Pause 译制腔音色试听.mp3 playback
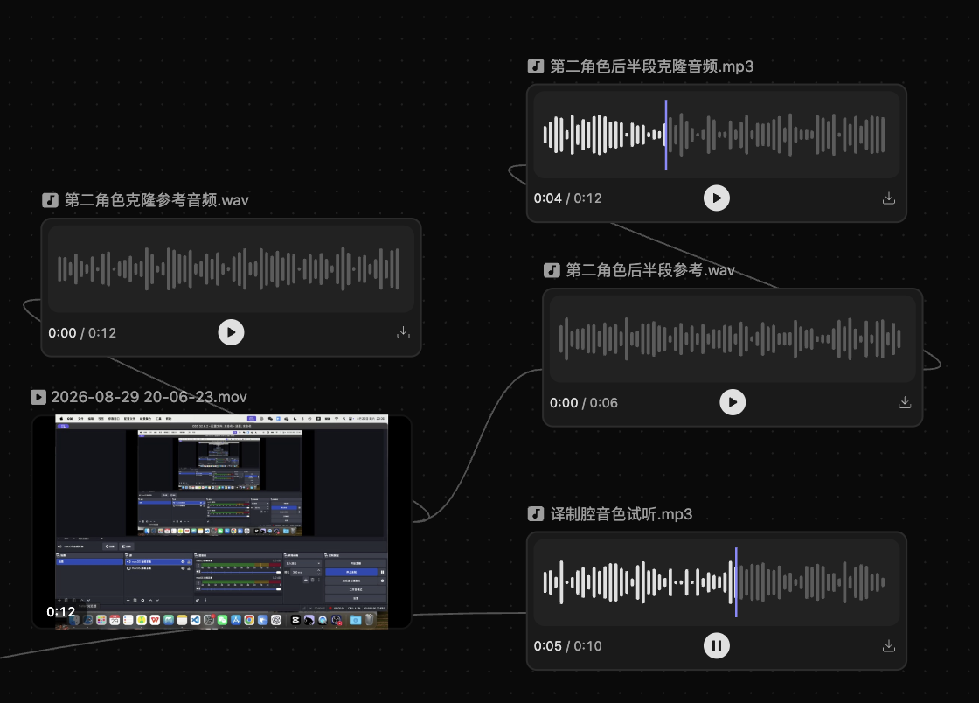The height and width of the screenshot is (703, 979). [717, 645]
